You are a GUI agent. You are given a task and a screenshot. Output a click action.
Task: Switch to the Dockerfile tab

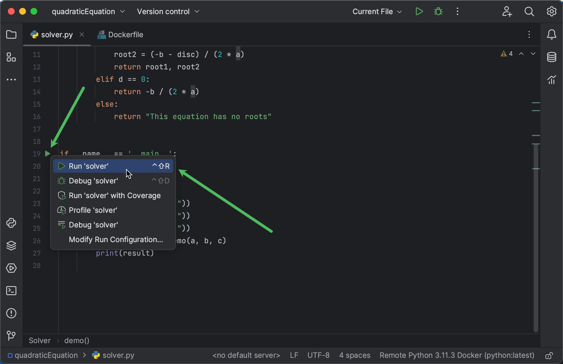pos(125,34)
